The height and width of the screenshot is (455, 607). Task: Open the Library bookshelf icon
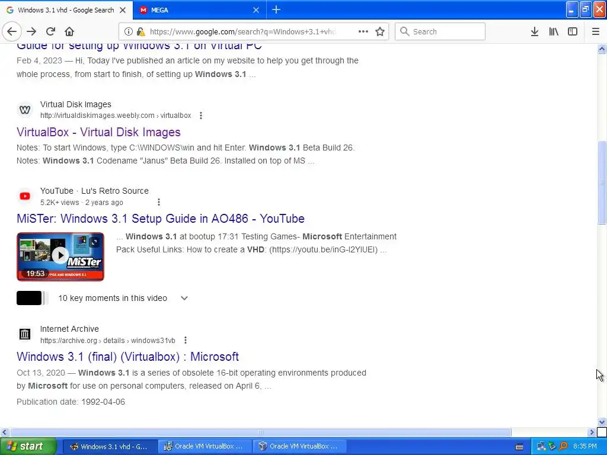tap(554, 32)
